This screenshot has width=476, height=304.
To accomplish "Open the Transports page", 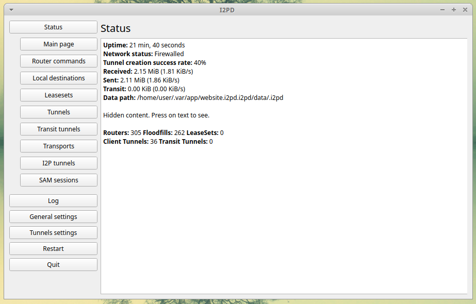I will point(59,146).
